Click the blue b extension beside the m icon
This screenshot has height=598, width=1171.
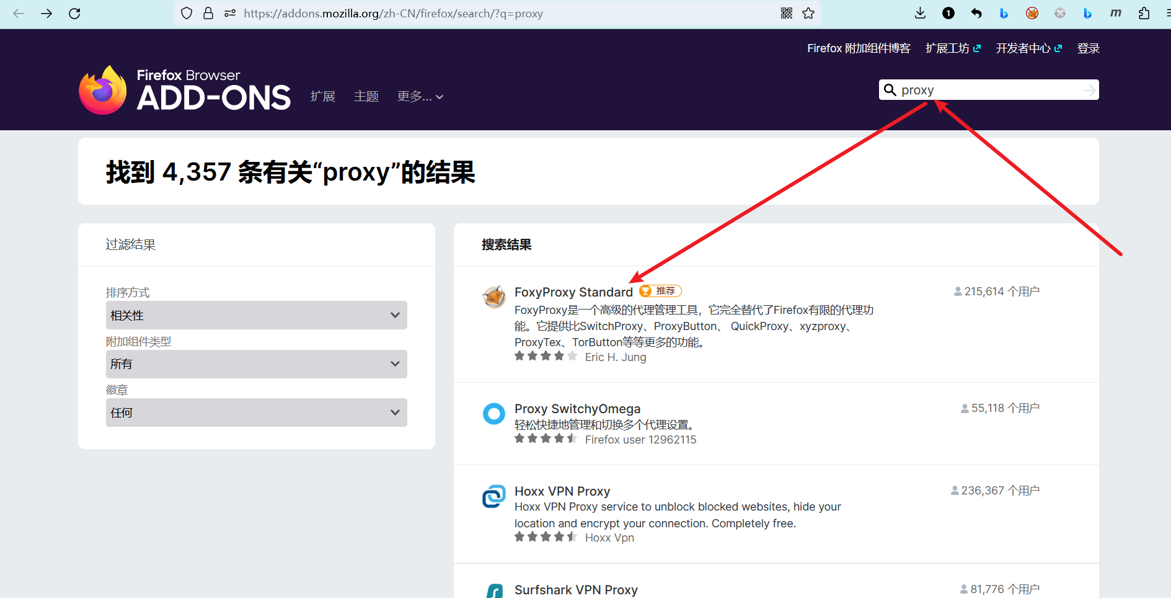[1087, 13]
